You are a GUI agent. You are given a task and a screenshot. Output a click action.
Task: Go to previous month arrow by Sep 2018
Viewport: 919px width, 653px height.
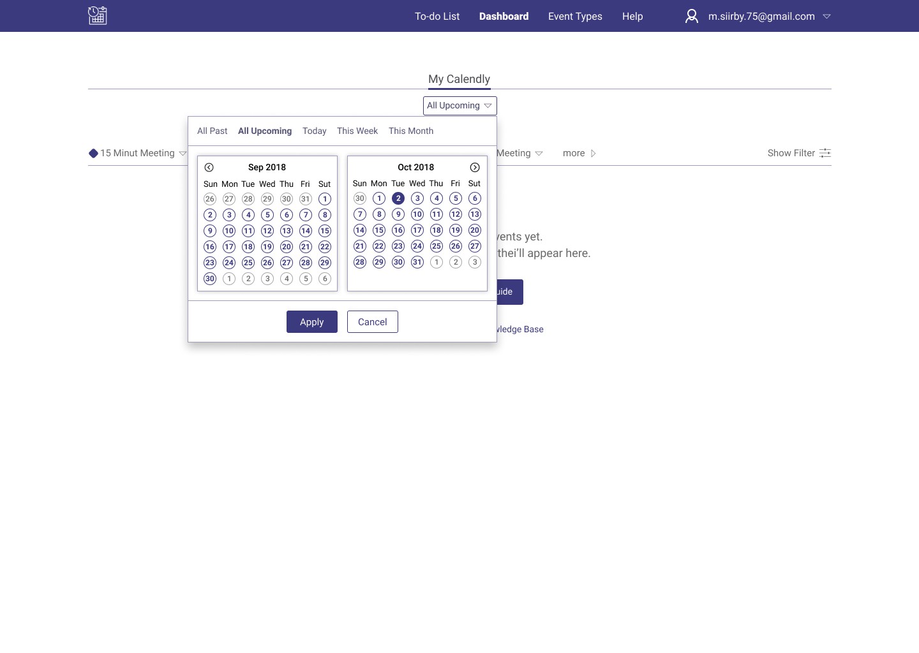click(x=209, y=167)
